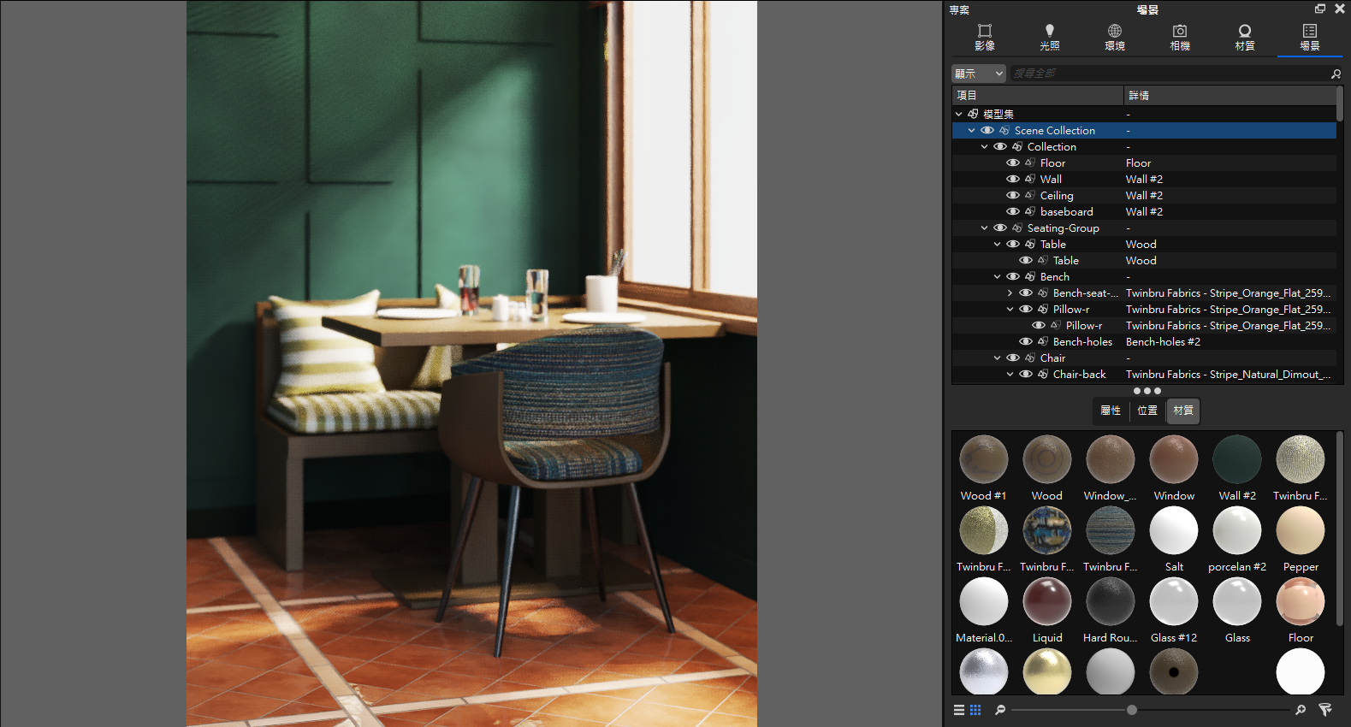Click the 屬性 properties button
Image resolution: width=1351 pixels, height=727 pixels.
click(1111, 411)
